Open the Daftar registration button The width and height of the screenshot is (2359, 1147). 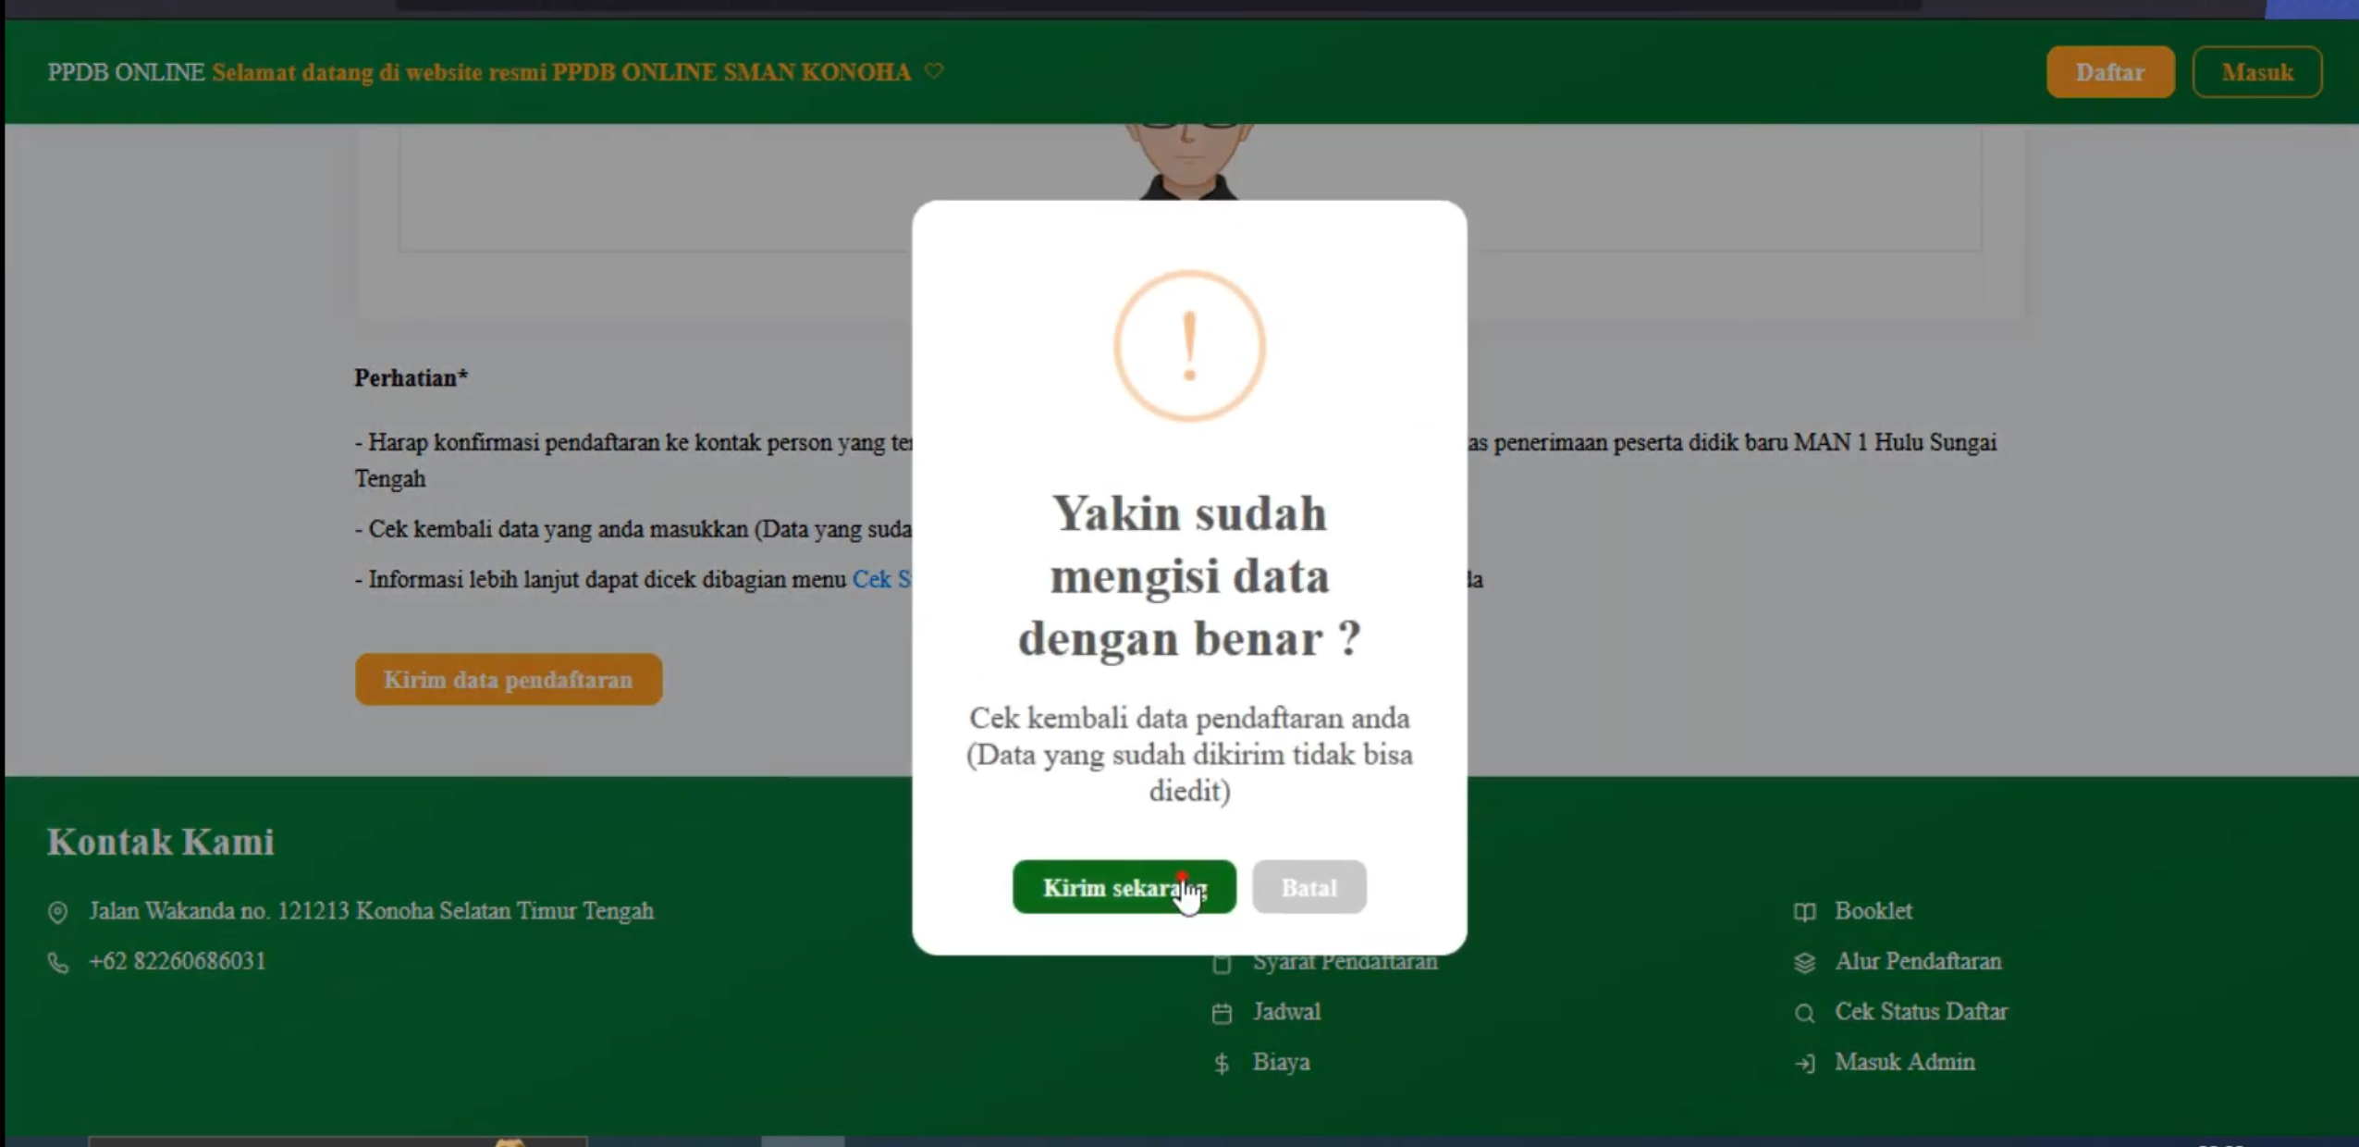2109,72
